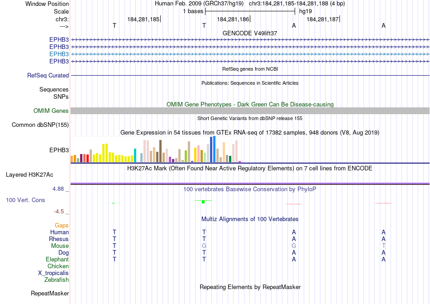Viewport: 430px width, 304px height.
Task: Click the RefSeq Curated track label
Action: (x=48, y=76)
